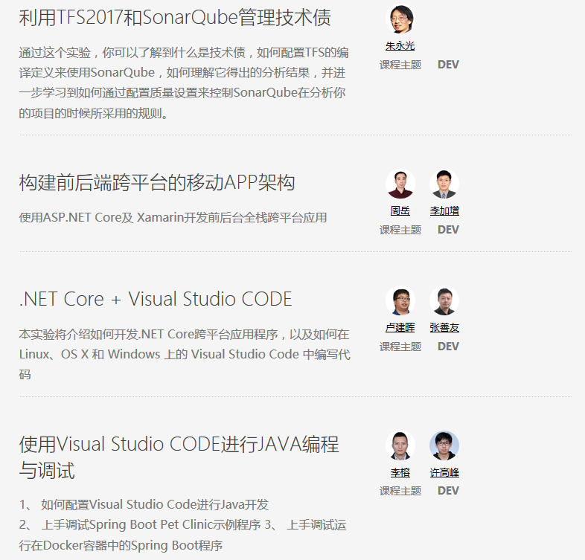Image resolution: width=585 pixels, height=560 pixels.
Task: Click speaker avatar above 周岳
Action: pyautogui.click(x=400, y=184)
